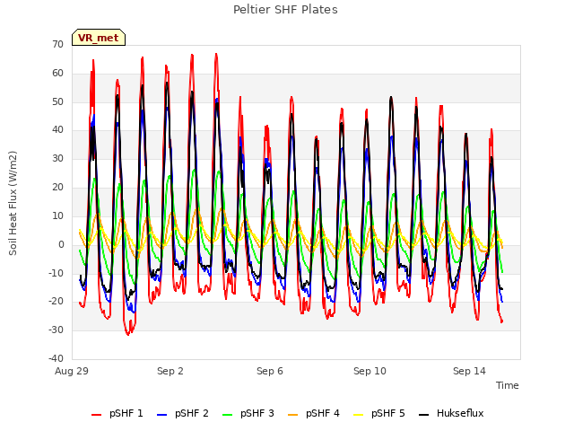Click the Aug 29 x-axis tick label
574x431 pixels.
[72, 371]
